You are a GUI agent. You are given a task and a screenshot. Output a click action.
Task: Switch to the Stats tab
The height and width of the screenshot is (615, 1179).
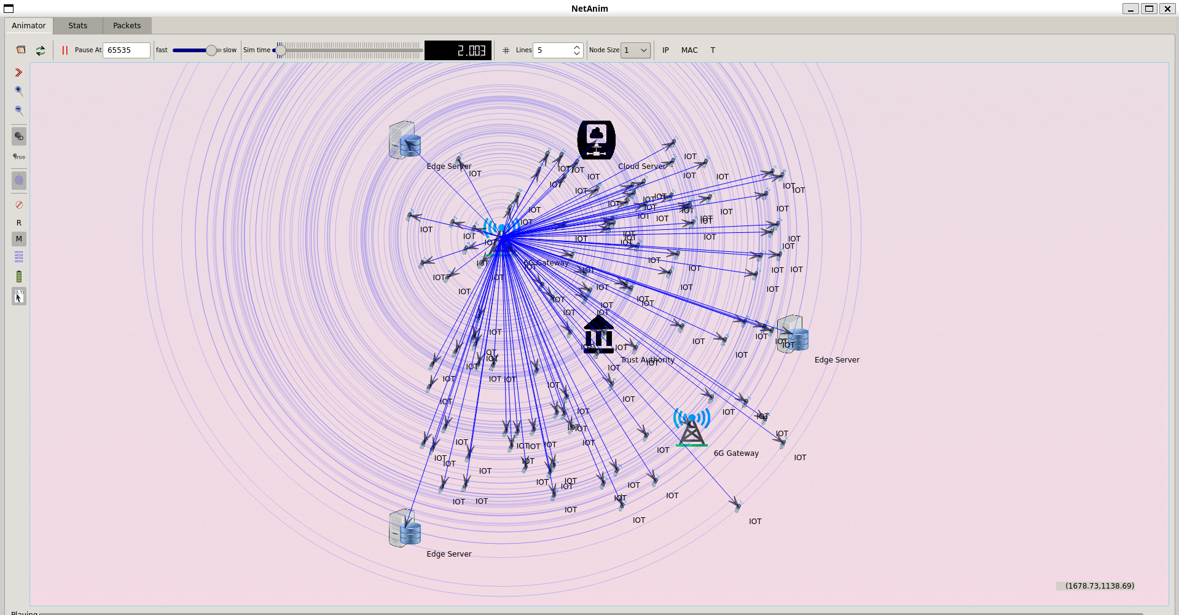[x=78, y=26]
